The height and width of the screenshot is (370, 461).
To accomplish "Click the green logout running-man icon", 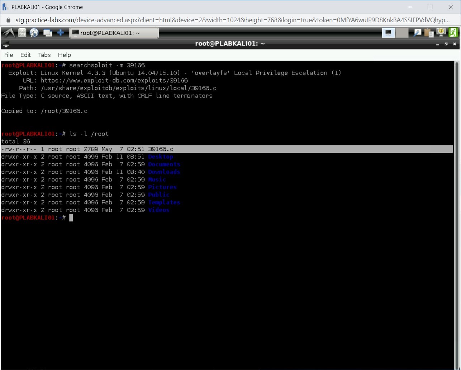I will 453,33.
